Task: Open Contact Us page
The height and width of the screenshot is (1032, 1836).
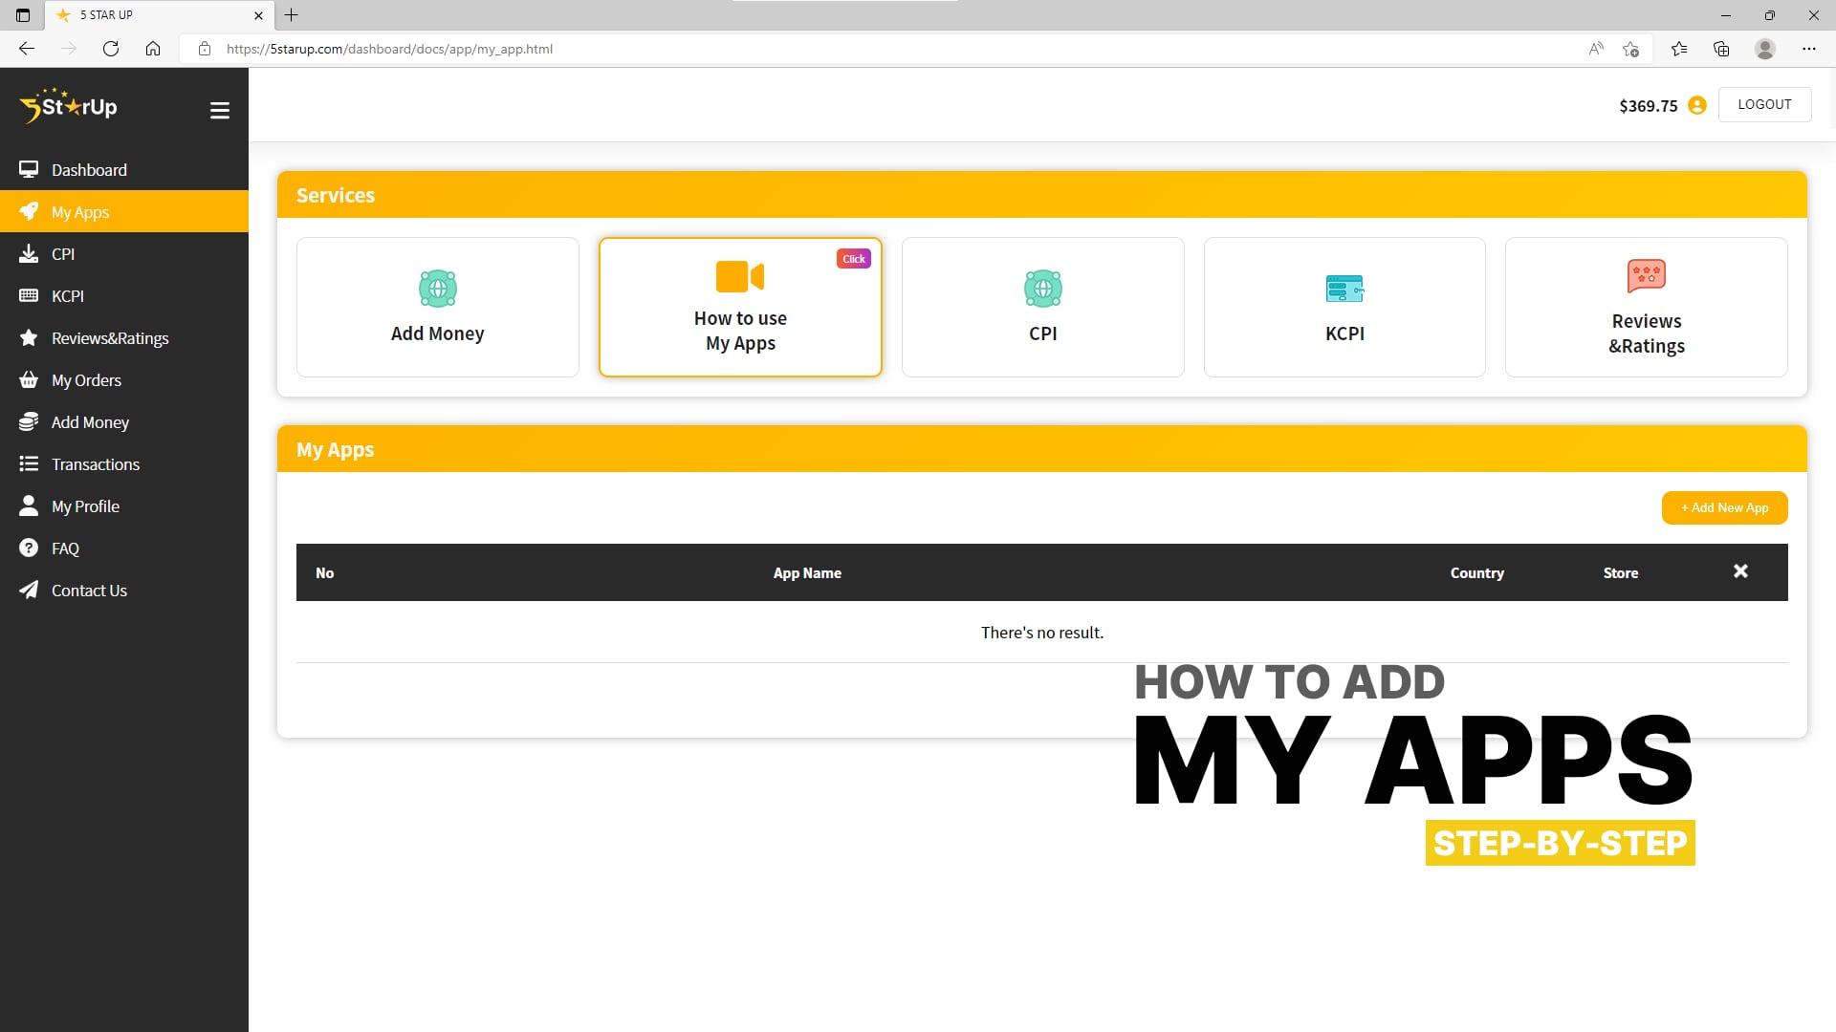Action: pos(124,591)
